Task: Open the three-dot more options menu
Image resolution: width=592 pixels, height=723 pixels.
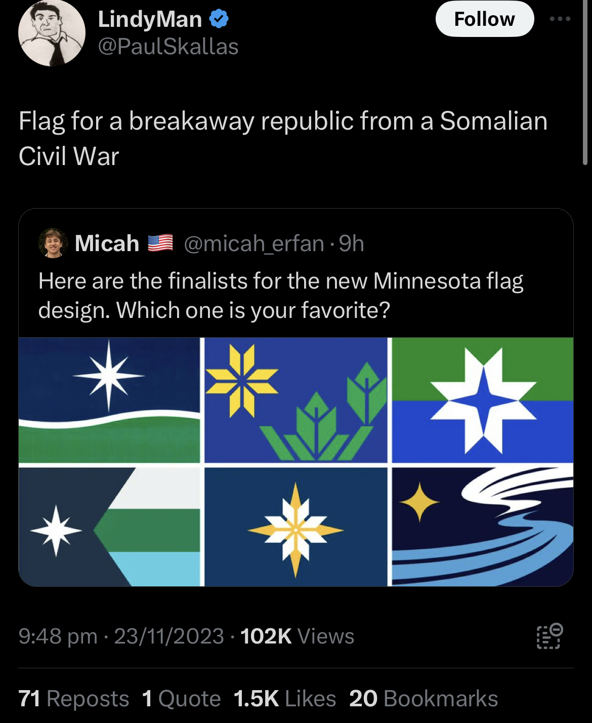Action: point(560,19)
